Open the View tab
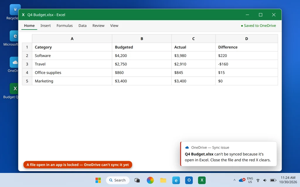300x187 pixels. tap(114, 26)
